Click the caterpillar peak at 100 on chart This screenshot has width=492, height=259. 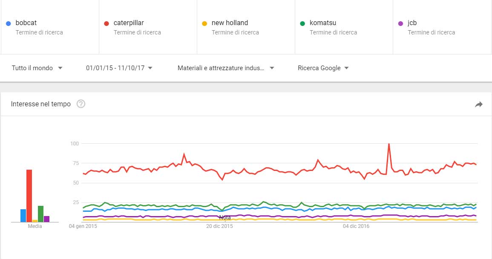389,144
